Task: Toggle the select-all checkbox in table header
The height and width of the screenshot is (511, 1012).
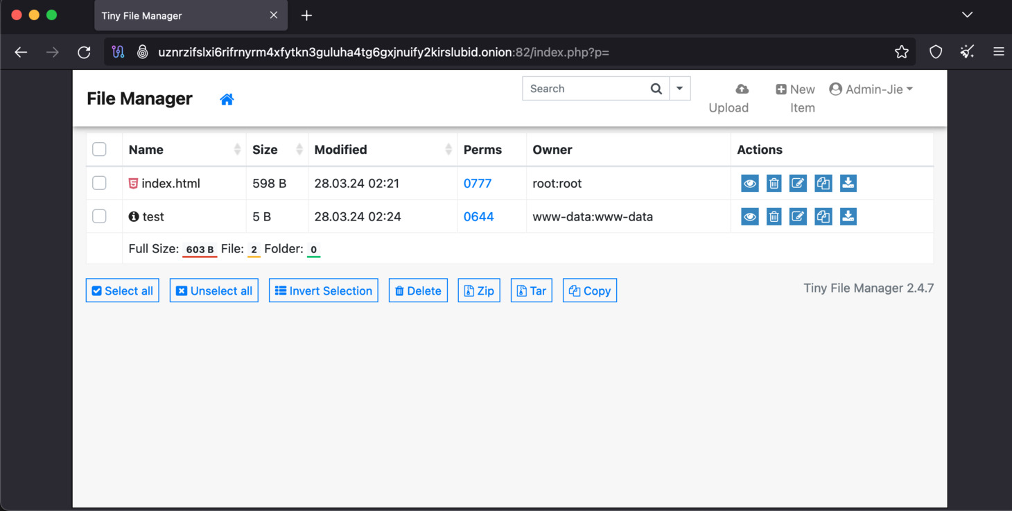Action: pyautogui.click(x=99, y=149)
